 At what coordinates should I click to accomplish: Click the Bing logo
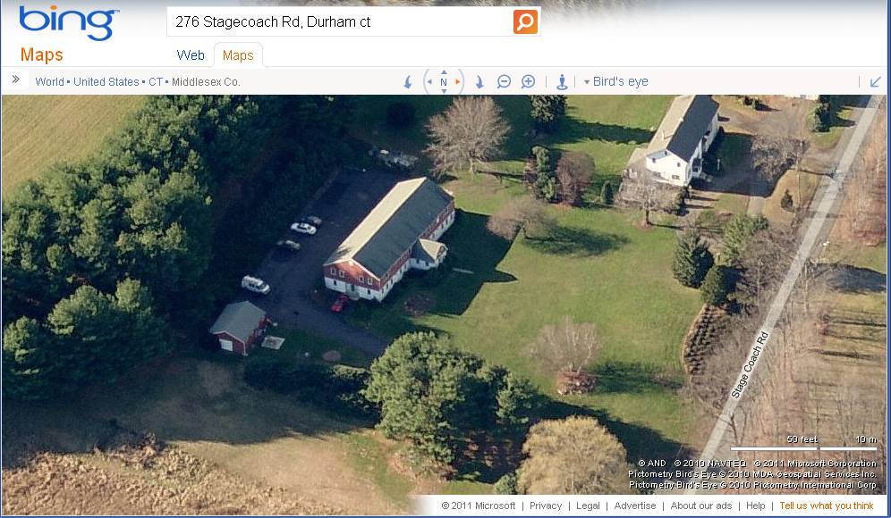69,22
